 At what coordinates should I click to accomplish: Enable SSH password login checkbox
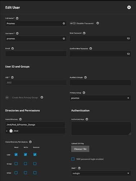point(73,159)
